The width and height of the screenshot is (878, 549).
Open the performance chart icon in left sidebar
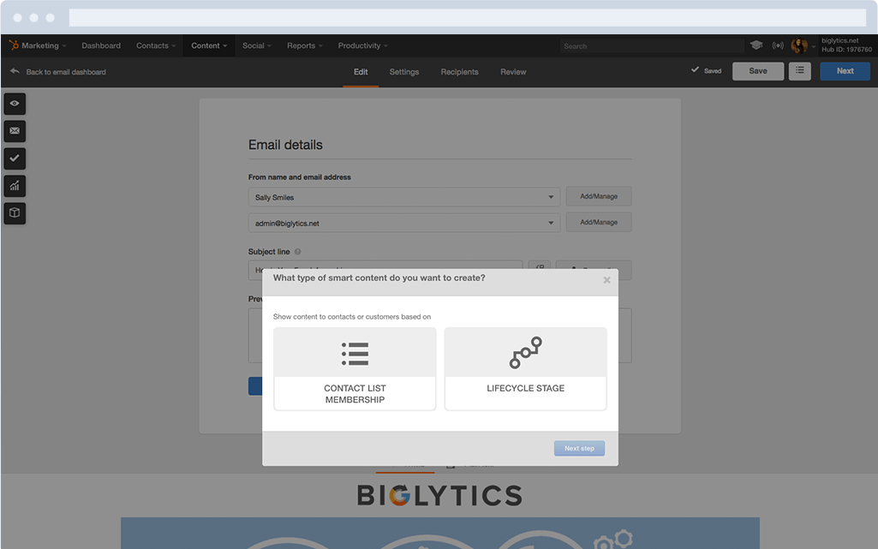pyautogui.click(x=14, y=186)
